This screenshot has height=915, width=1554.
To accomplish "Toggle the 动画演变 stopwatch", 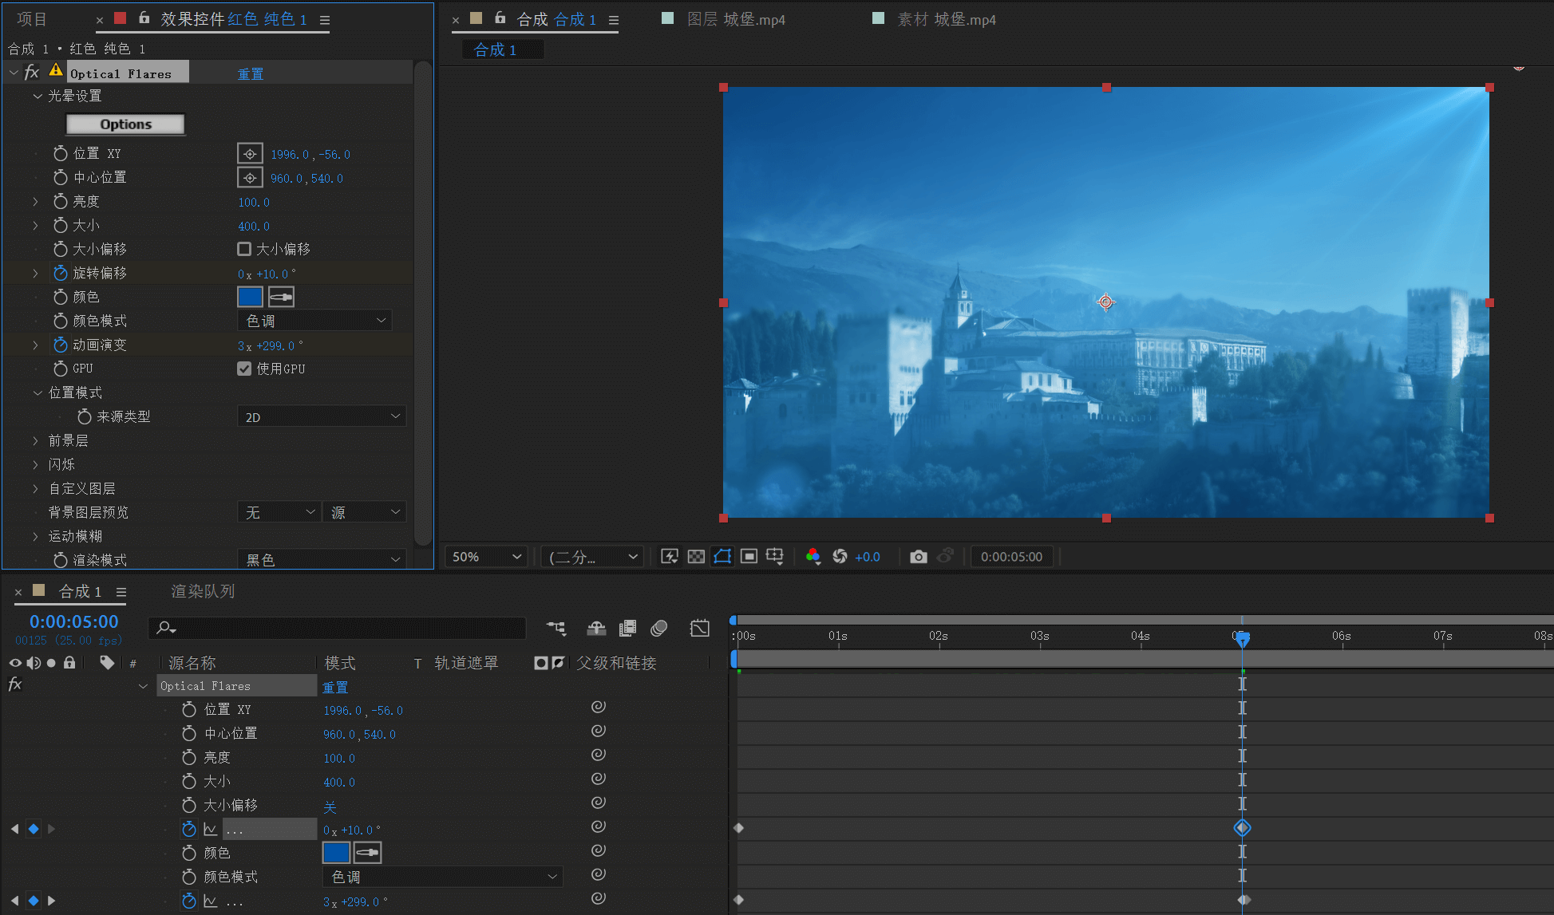I will click(60, 345).
